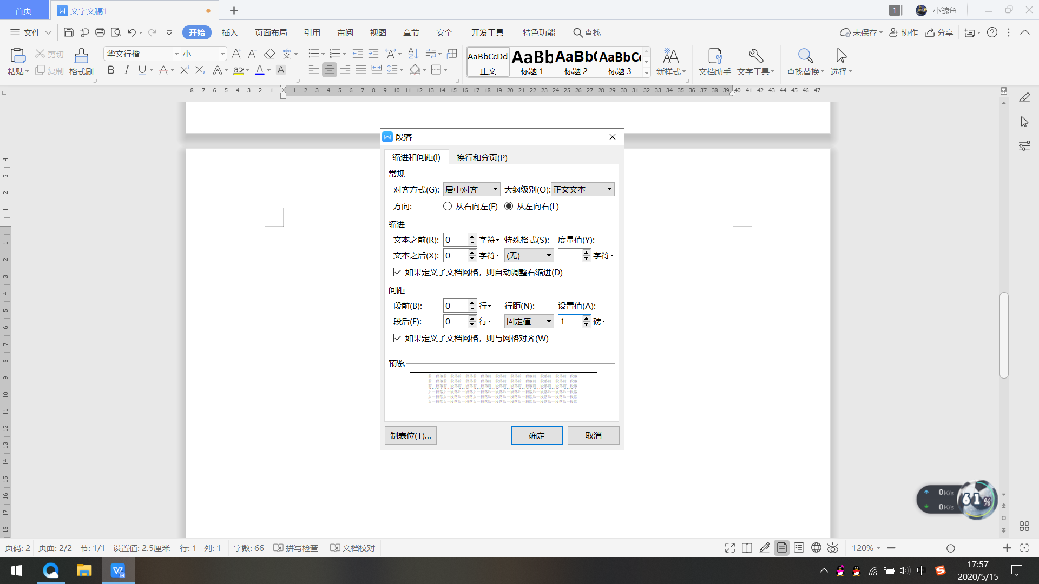Open the 文档助手 document assistant icon
1039x584 pixels.
(714, 56)
